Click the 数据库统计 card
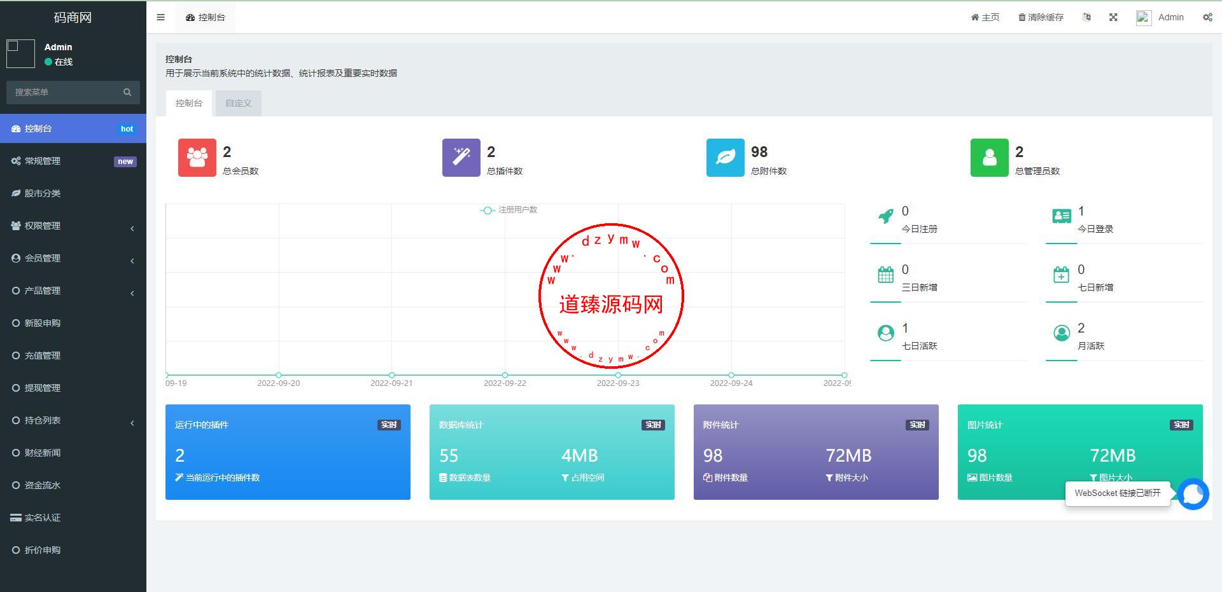 pos(552,452)
